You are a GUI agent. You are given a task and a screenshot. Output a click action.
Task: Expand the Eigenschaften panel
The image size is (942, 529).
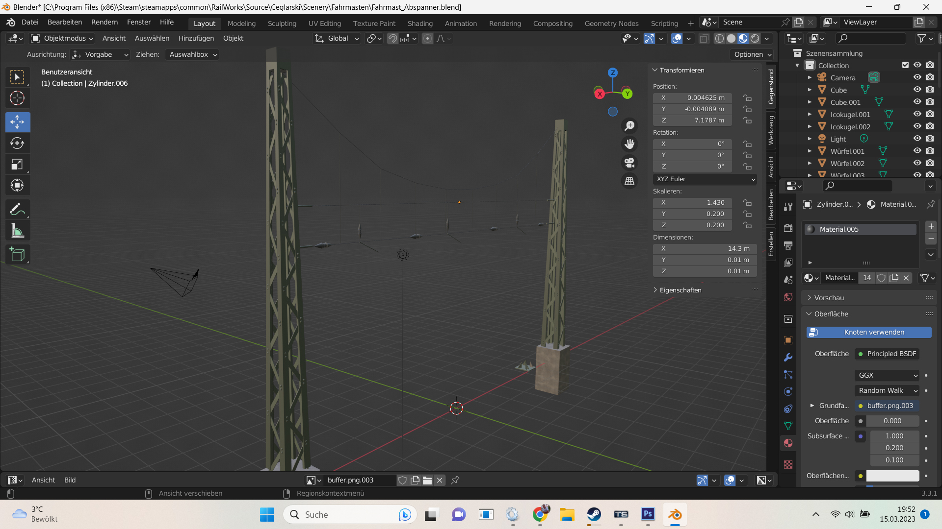[x=680, y=290]
